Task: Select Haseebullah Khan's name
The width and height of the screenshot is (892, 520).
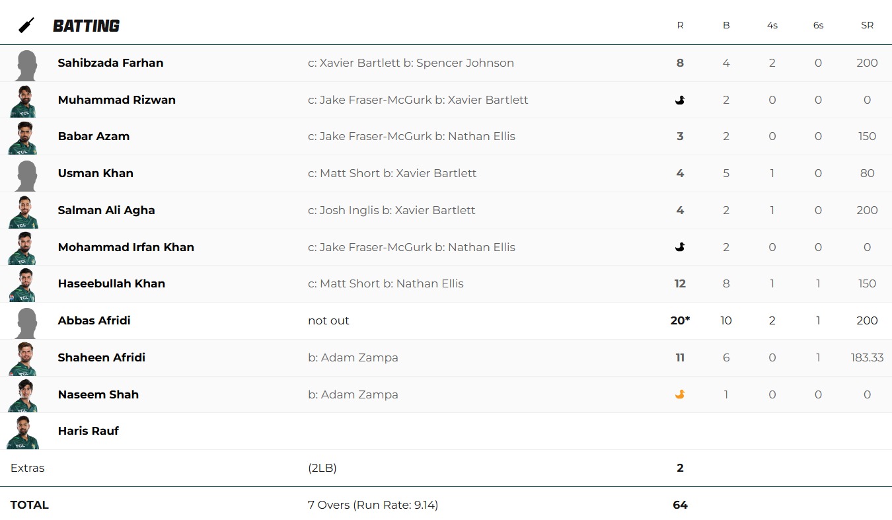Action: coord(111,283)
